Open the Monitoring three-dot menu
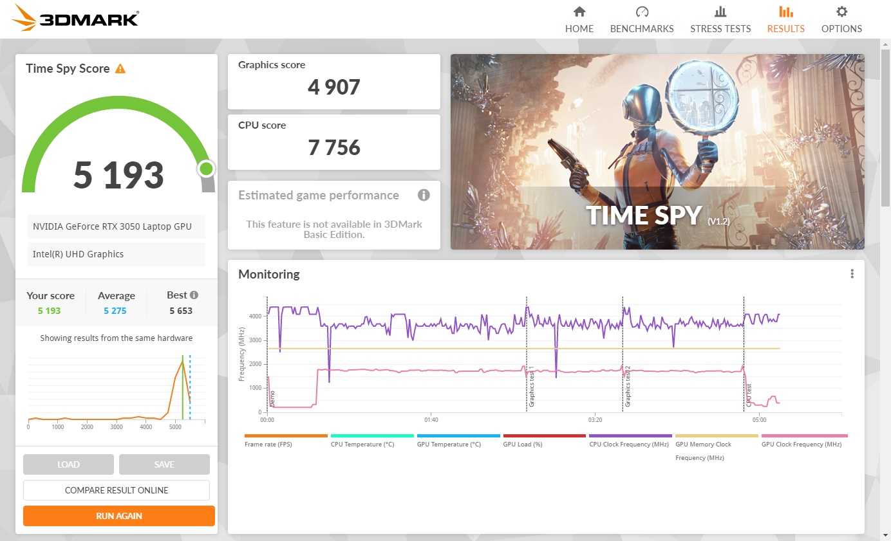The width and height of the screenshot is (891, 541). tap(852, 274)
